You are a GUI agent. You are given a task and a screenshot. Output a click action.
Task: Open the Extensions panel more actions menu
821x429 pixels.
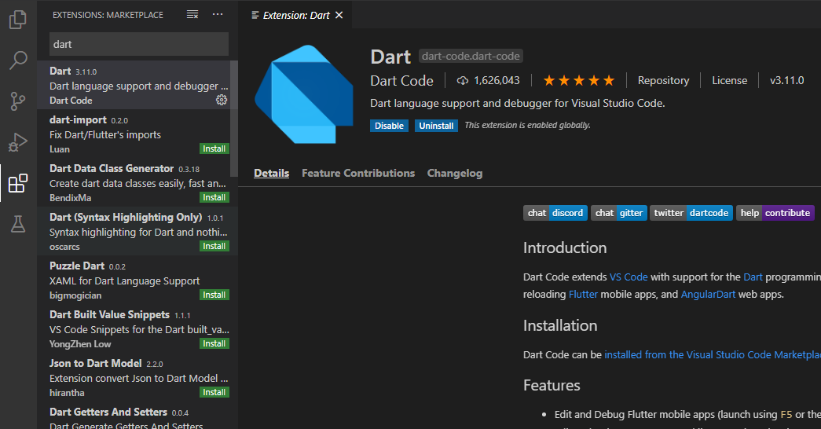coord(218,15)
